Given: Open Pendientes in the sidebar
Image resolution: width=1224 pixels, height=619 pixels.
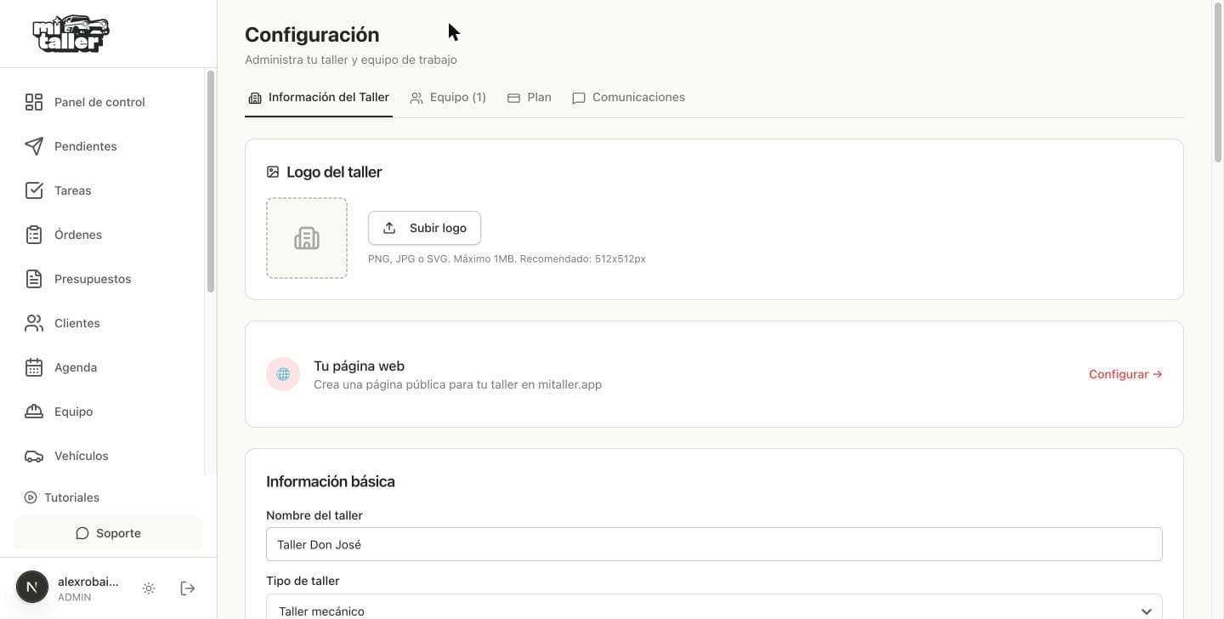Looking at the screenshot, I should (x=102, y=146).
